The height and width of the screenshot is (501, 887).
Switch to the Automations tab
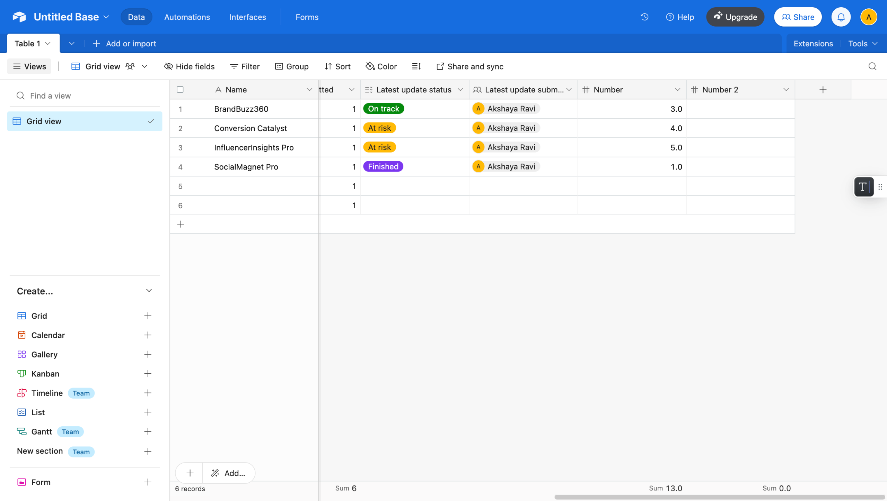click(x=187, y=17)
